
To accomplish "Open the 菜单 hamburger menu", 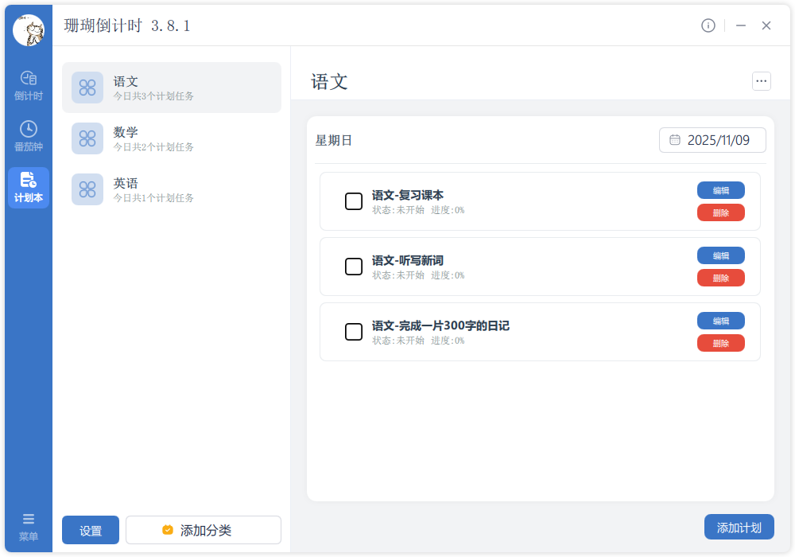I will [29, 525].
